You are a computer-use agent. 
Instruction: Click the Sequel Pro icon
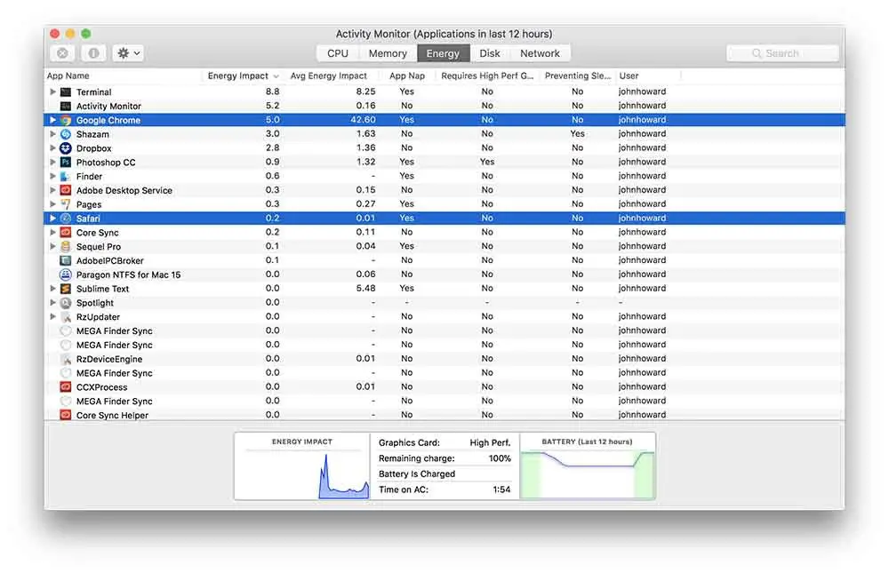(66, 247)
